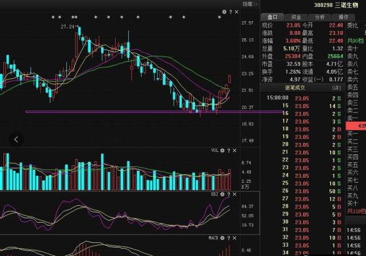
Task: Open MACD indicator settings gear
Action: coord(222,237)
